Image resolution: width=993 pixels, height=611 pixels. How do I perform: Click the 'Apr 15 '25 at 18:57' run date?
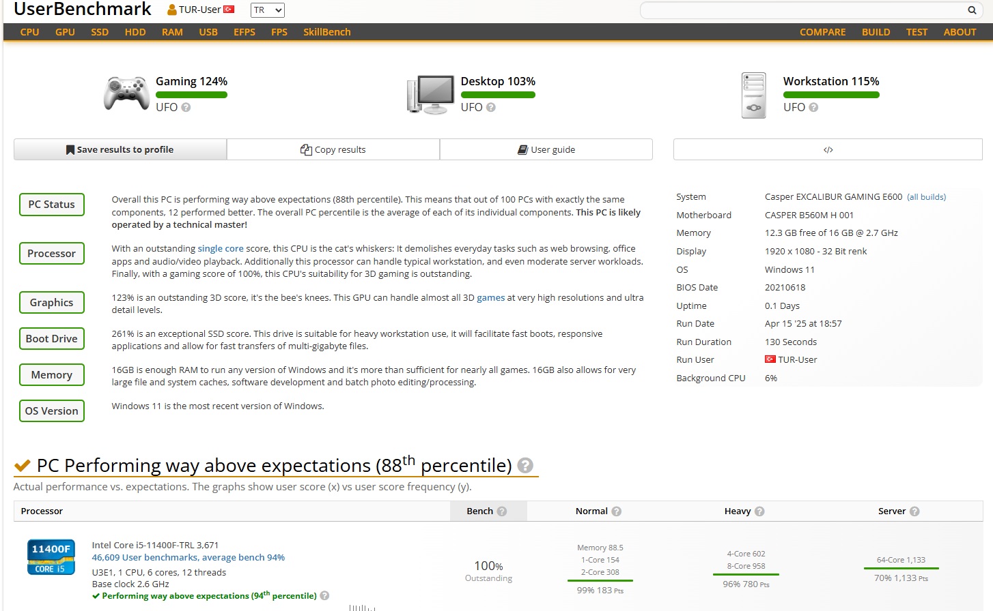(803, 323)
